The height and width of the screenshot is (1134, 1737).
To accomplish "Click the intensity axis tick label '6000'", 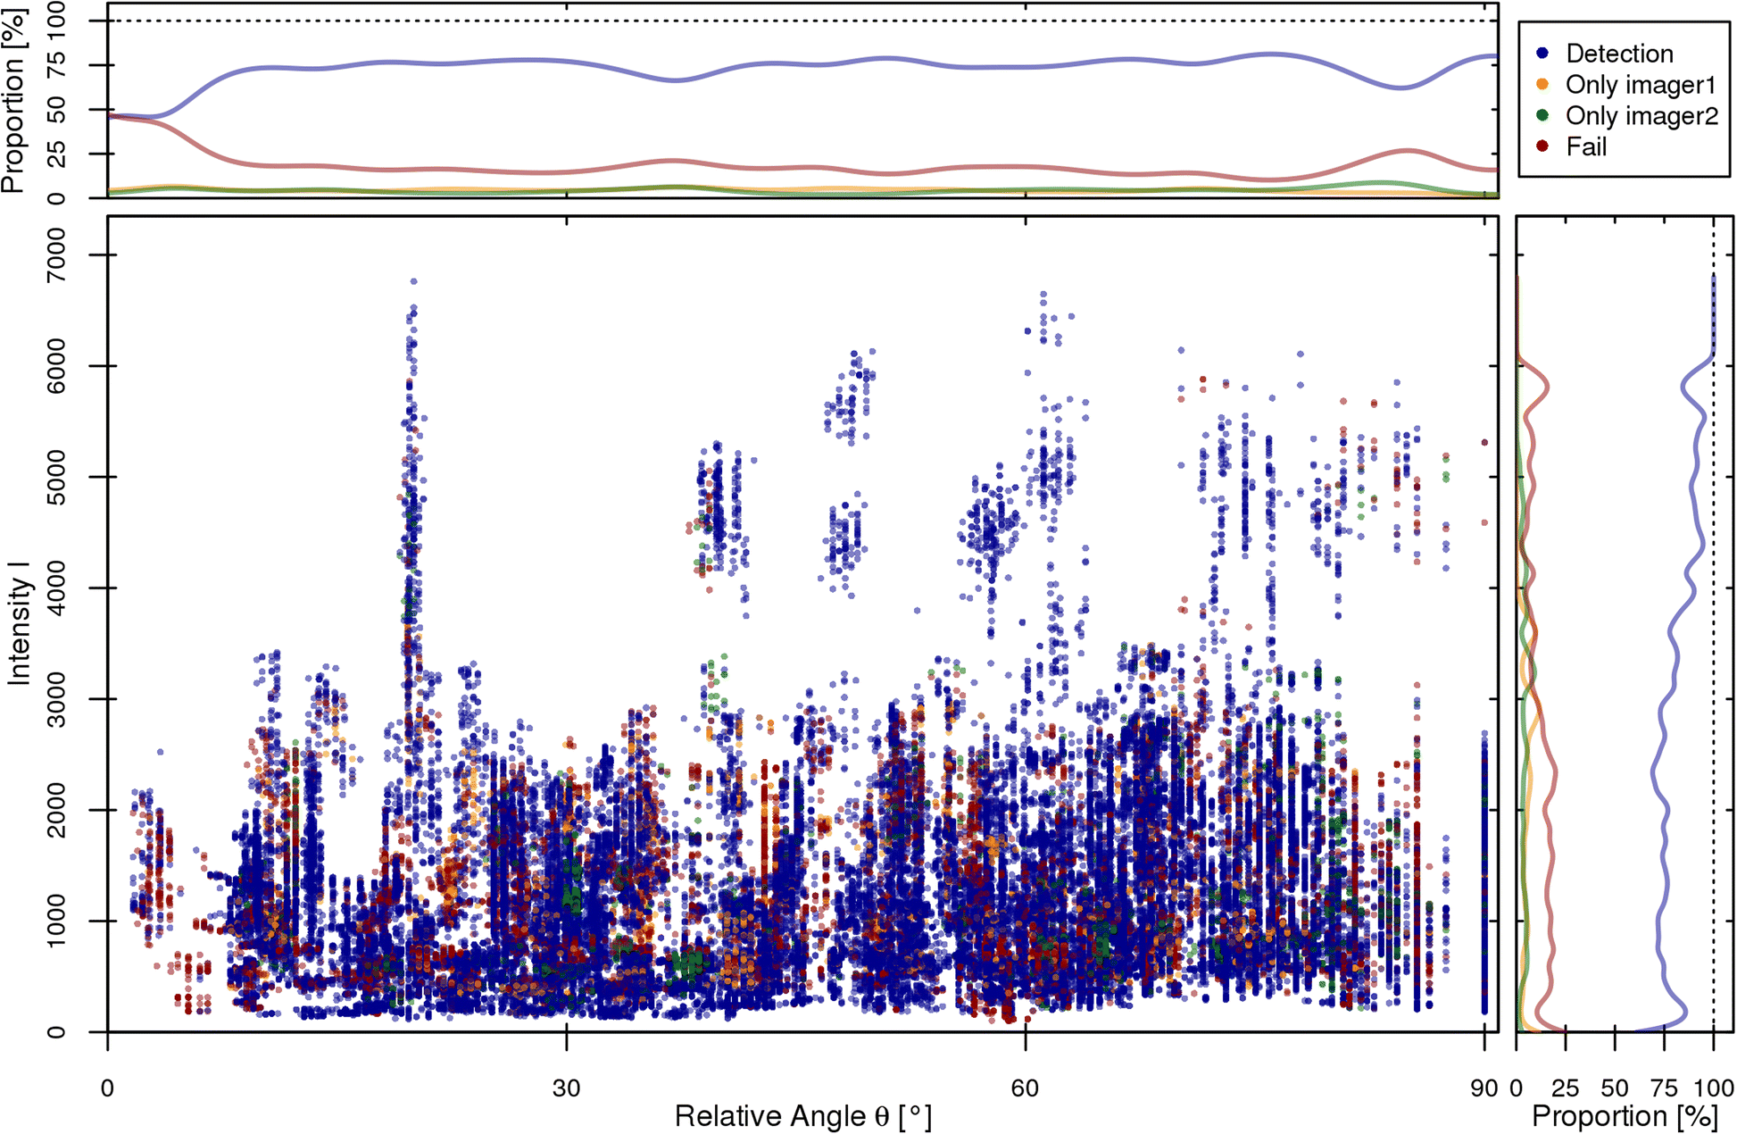I will (x=57, y=366).
